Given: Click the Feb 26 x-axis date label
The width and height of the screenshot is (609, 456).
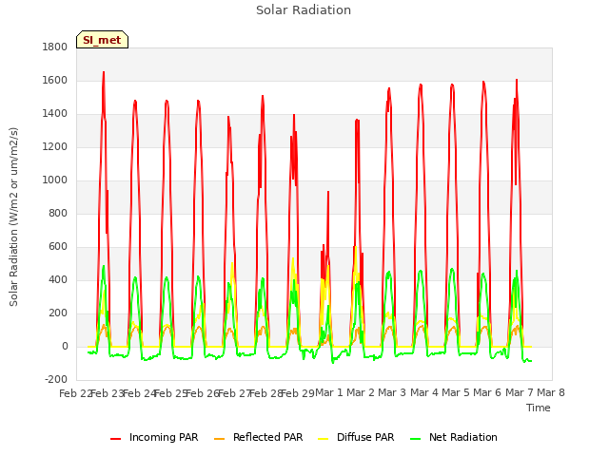Looking at the screenshot, I should point(203,393).
